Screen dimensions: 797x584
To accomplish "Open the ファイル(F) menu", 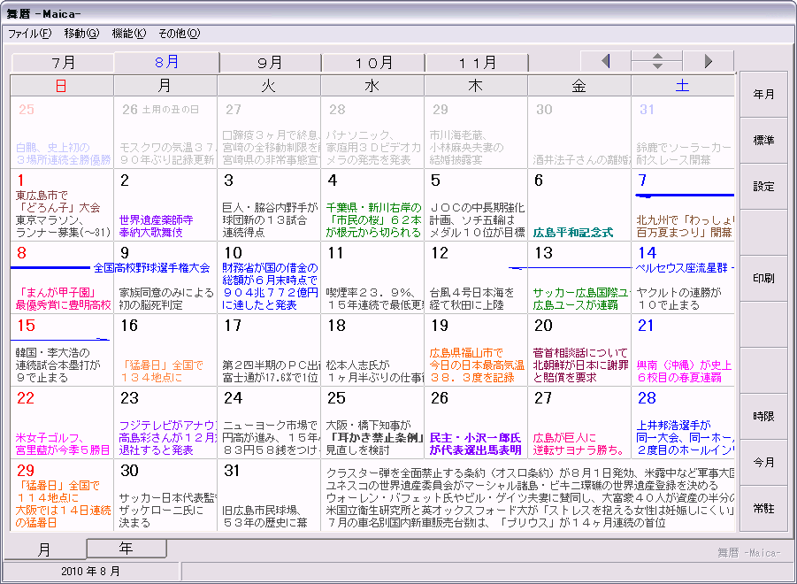I will [x=29, y=34].
